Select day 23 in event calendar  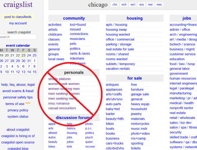[23, 55]
